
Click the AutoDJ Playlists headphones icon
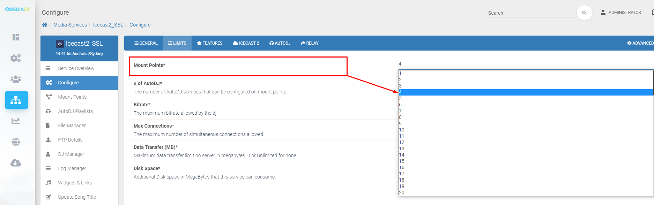(x=48, y=111)
